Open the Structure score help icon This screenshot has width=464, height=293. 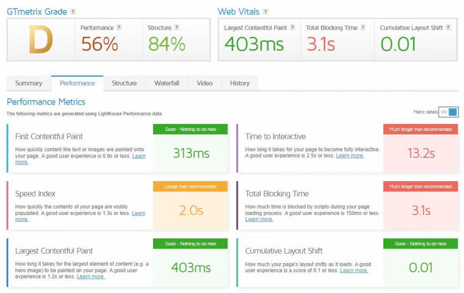[177, 28]
